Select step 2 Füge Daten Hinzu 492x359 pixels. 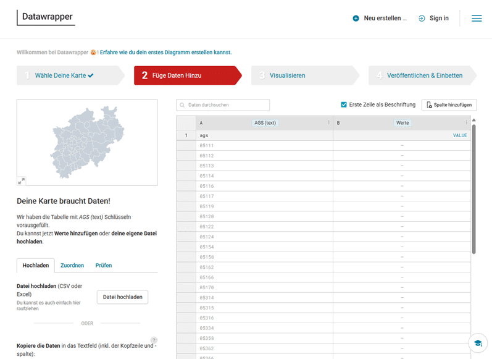(x=188, y=75)
